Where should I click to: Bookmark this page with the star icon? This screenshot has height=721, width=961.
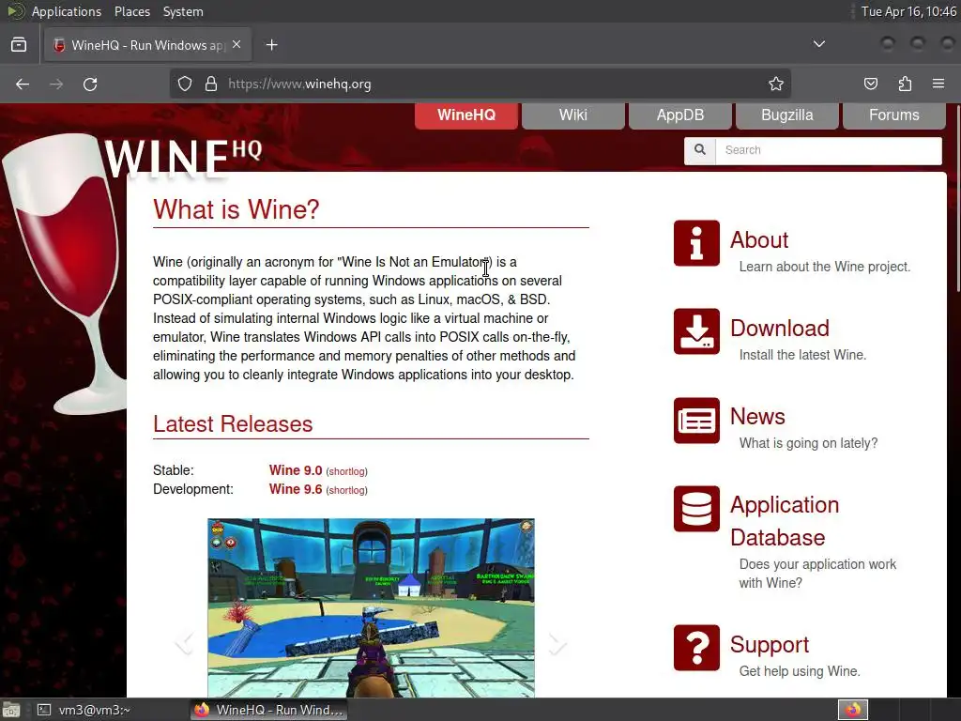point(776,84)
